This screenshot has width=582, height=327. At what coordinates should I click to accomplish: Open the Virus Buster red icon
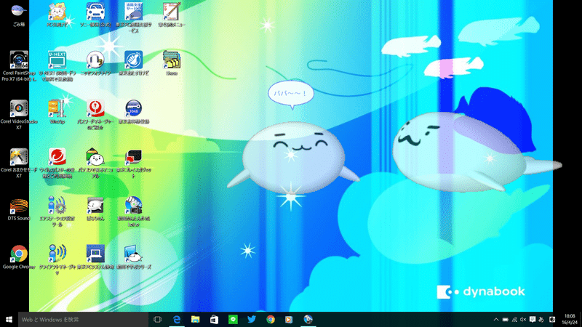pyautogui.click(x=57, y=157)
